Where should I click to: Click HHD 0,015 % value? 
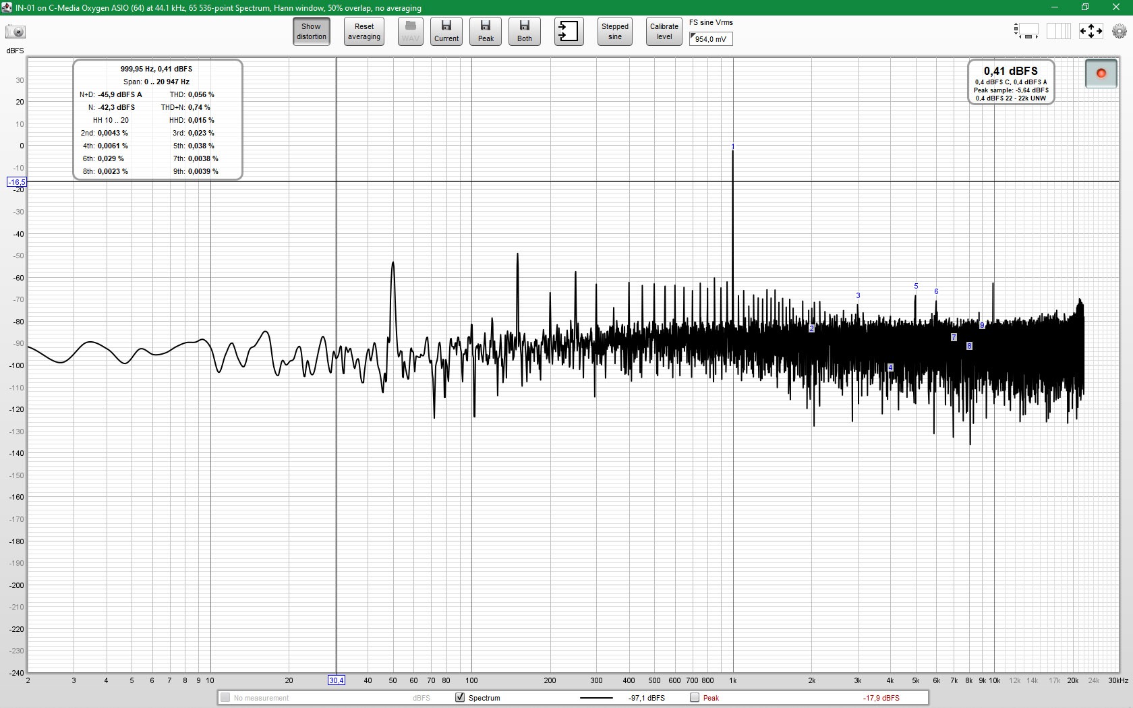(x=201, y=120)
